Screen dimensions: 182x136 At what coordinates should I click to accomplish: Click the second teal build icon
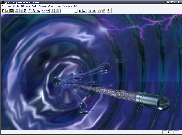[94, 11]
